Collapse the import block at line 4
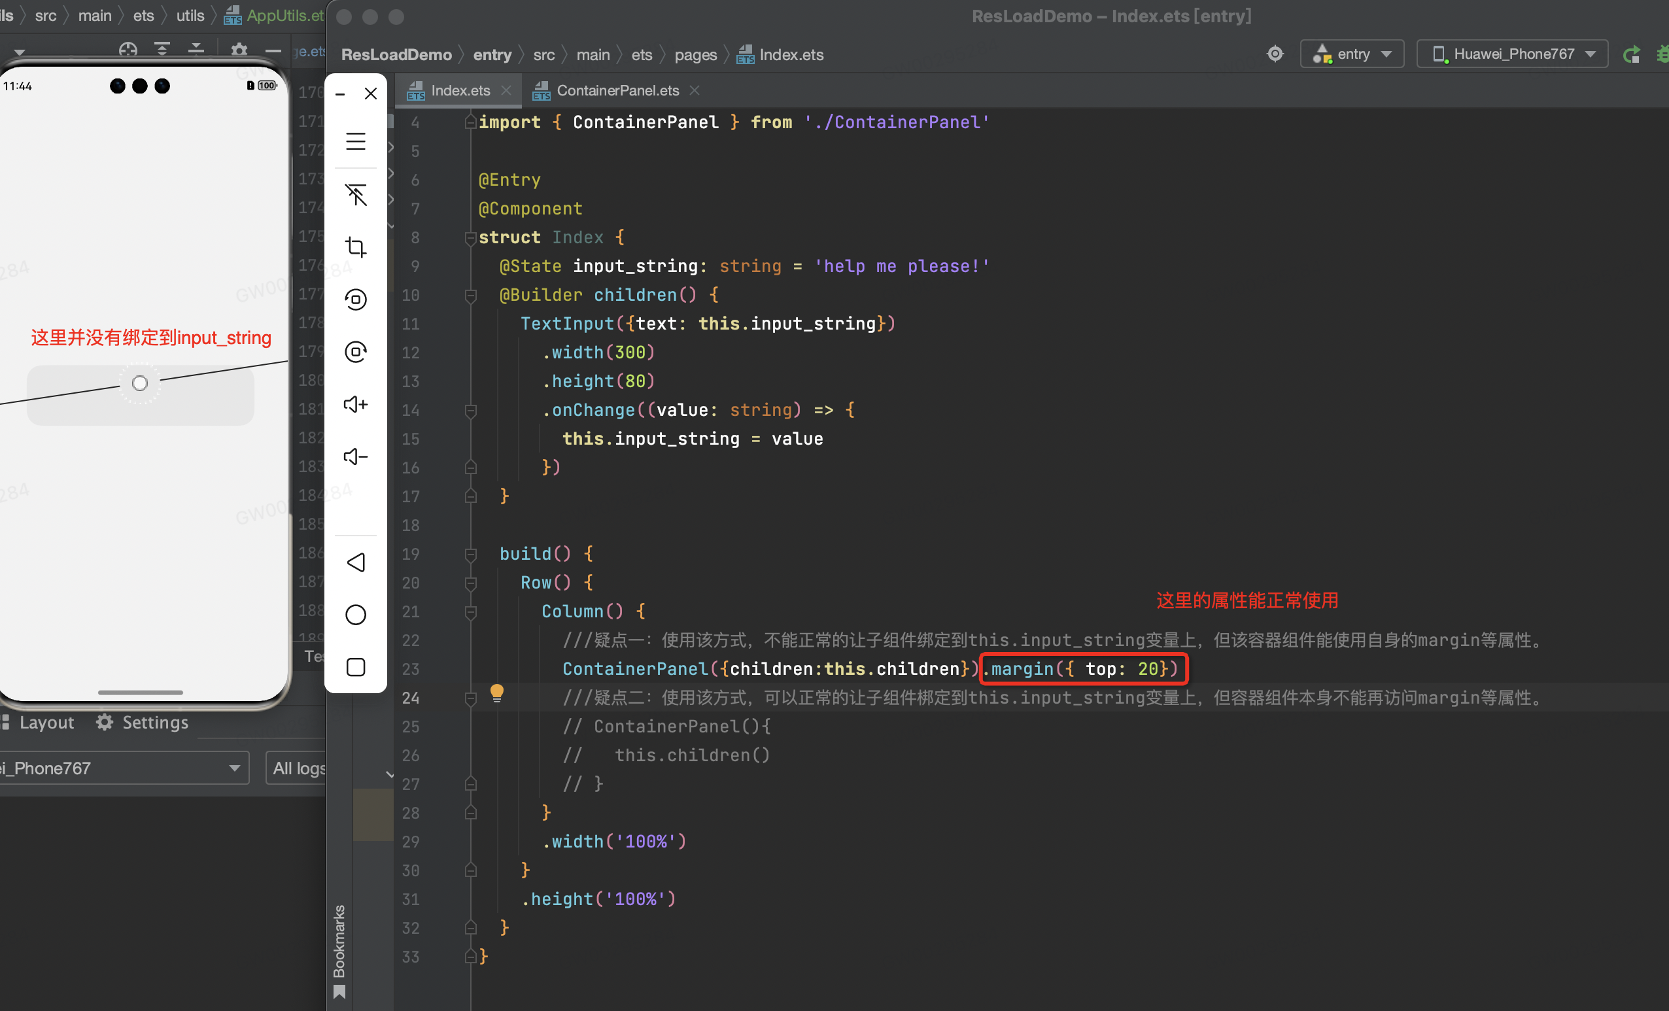The image size is (1669, 1011). point(471,122)
